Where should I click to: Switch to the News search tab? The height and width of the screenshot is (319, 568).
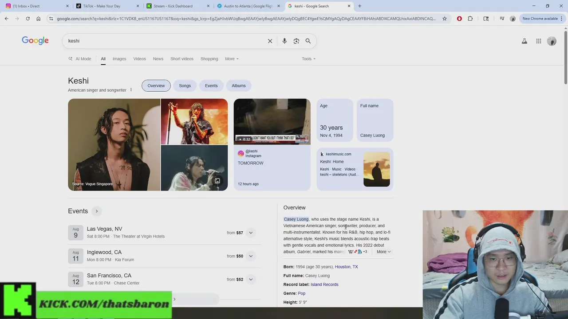click(158, 58)
